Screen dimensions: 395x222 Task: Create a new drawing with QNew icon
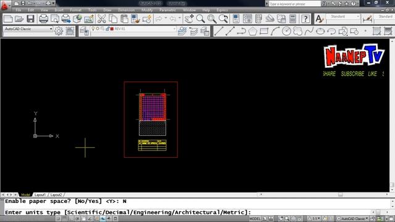(8, 19)
